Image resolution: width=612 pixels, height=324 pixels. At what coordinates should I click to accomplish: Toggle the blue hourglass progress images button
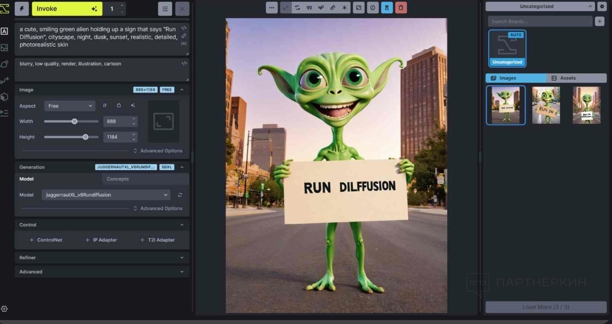pos(387,8)
